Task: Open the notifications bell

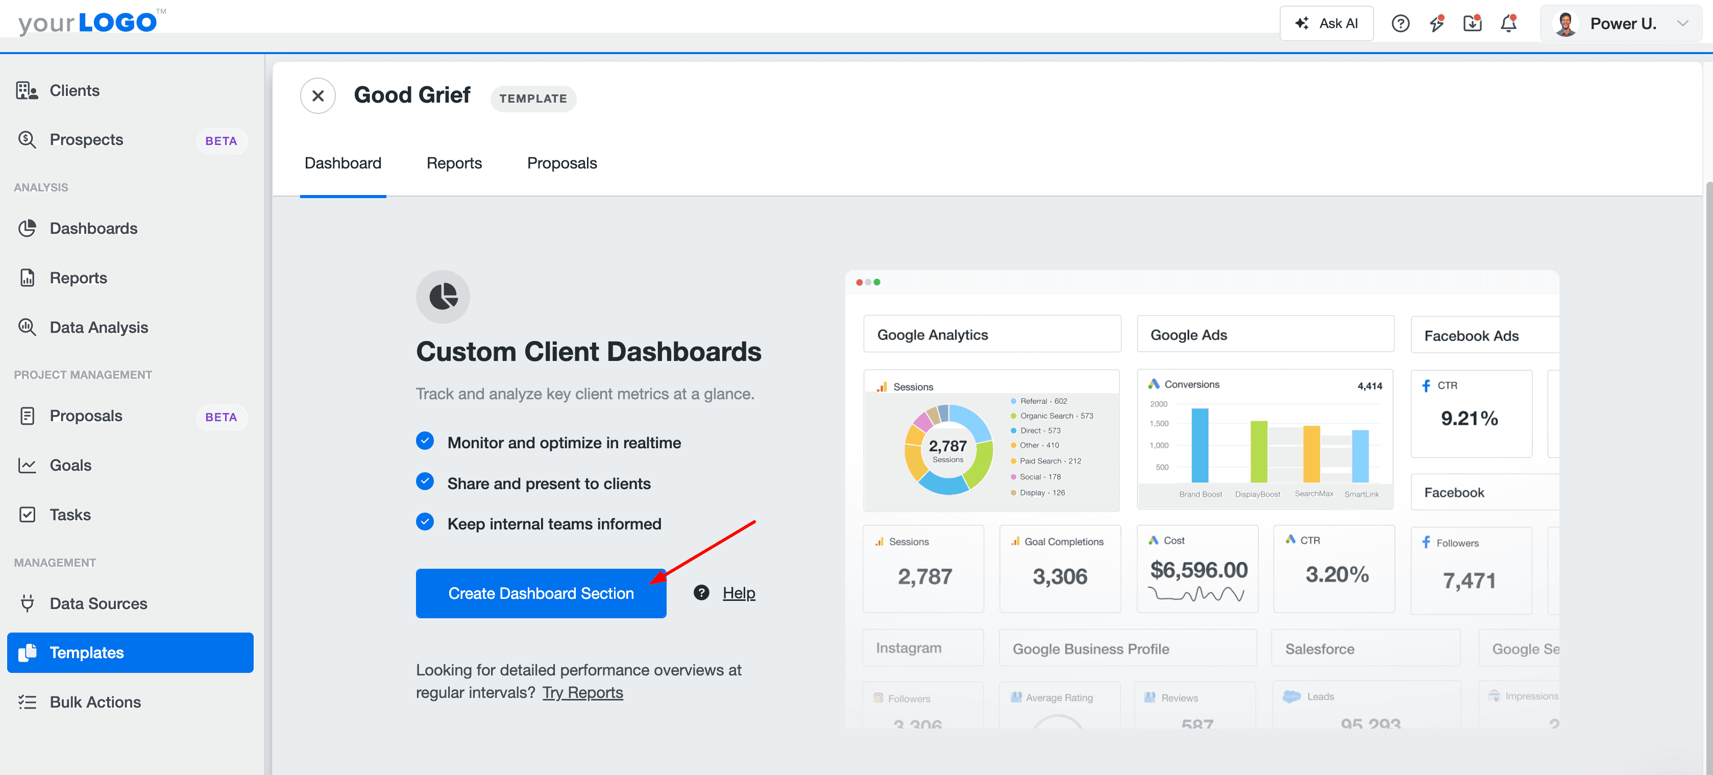Action: (x=1508, y=23)
